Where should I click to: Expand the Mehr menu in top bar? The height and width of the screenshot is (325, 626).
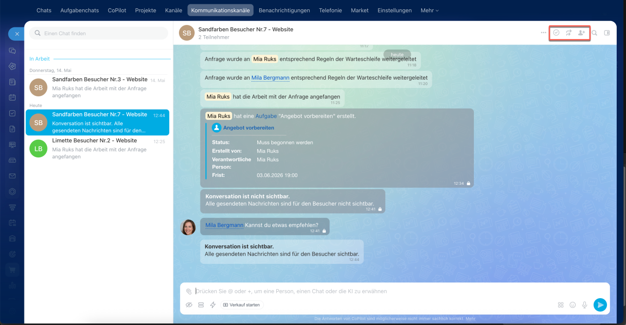click(429, 10)
